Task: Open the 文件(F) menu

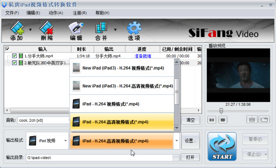Action: click(x=12, y=13)
